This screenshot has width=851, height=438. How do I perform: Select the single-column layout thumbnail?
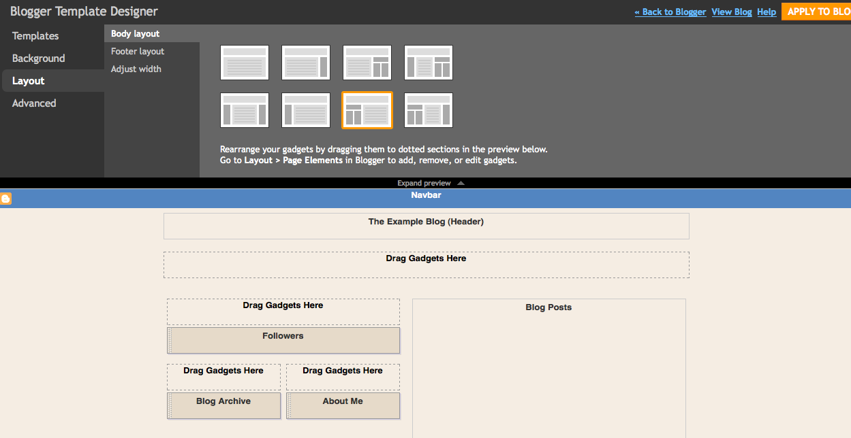pos(245,63)
